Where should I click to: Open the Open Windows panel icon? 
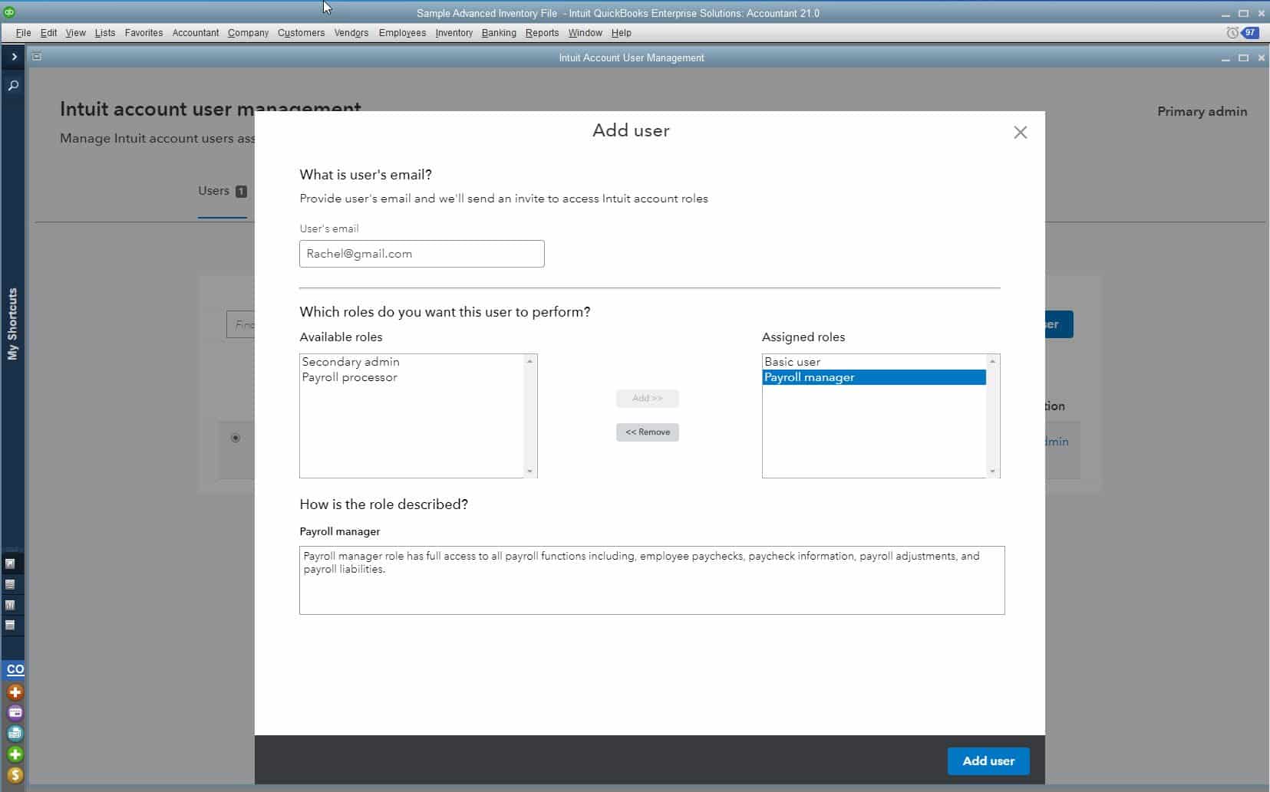10,625
